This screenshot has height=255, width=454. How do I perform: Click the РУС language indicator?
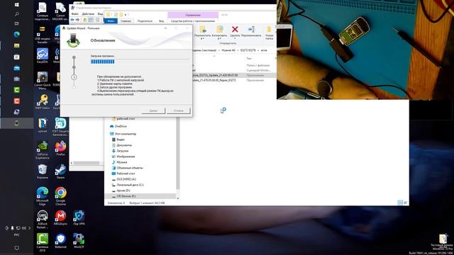pyautogui.click(x=17, y=235)
